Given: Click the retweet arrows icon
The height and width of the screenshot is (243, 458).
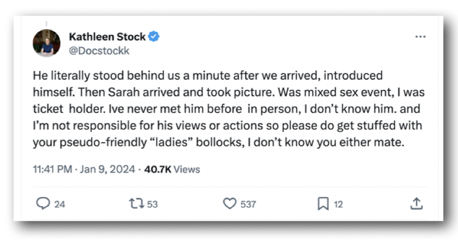Looking at the screenshot, I should tap(135, 203).
